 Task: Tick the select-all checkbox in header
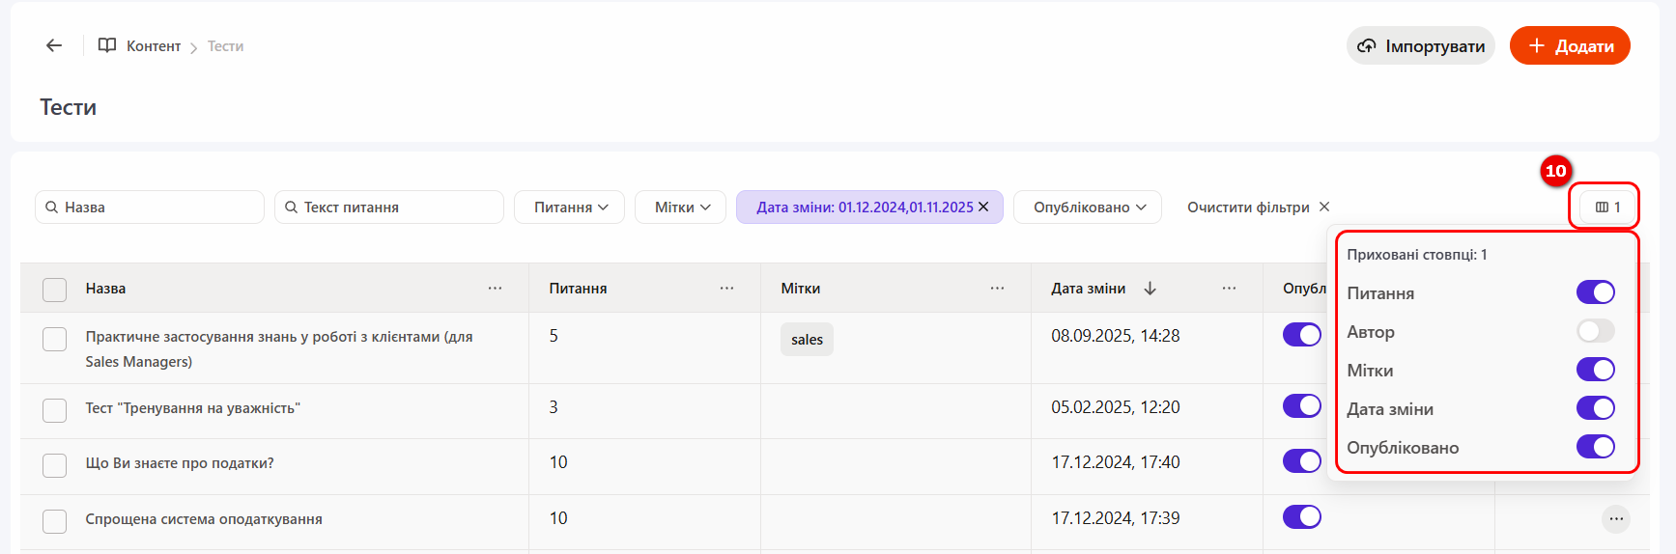(55, 290)
